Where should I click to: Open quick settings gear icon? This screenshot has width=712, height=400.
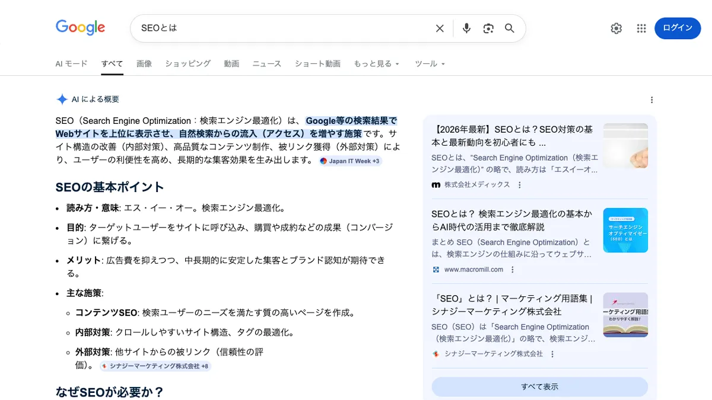(x=616, y=28)
